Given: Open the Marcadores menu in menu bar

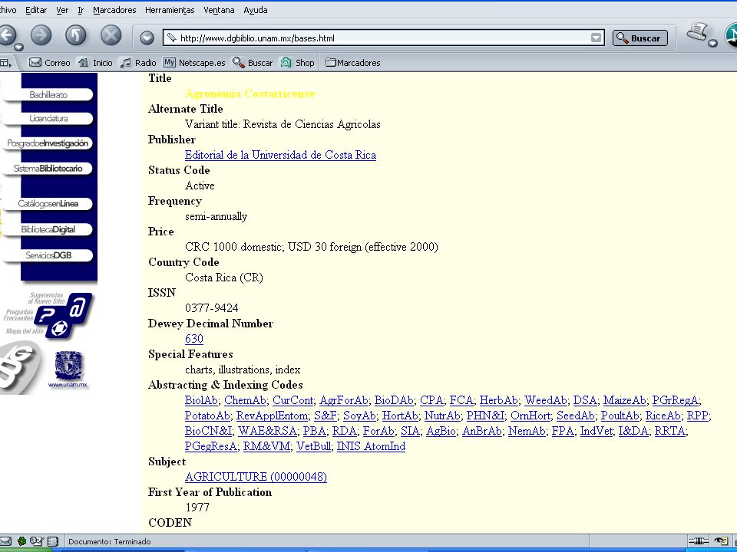Looking at the screenshot, I should pos(114,10).
